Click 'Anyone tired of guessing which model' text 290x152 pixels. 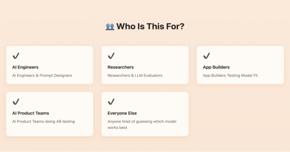142,122
